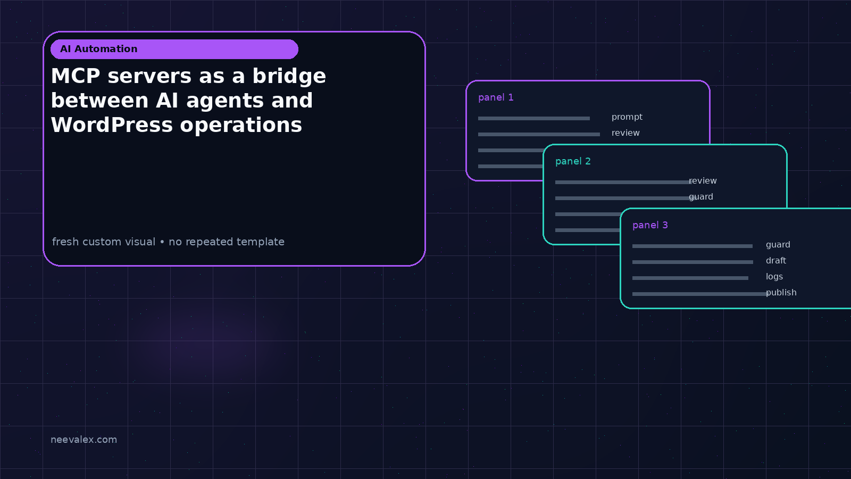Viewport: 851px width, 479px height.
Task: Click "draft" label in panel 3
Action: (x=776, y=261)
